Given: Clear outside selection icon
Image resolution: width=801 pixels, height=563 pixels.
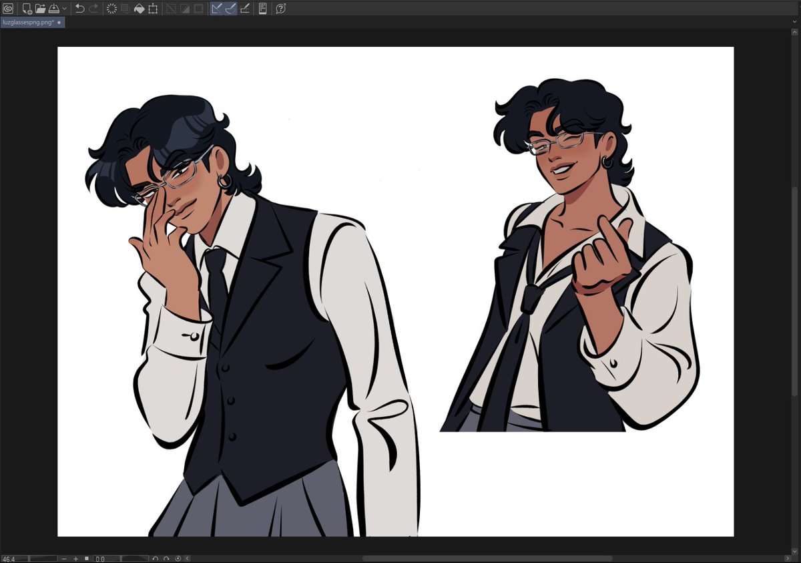Looking at the screenshot, I should pos(125,9).
